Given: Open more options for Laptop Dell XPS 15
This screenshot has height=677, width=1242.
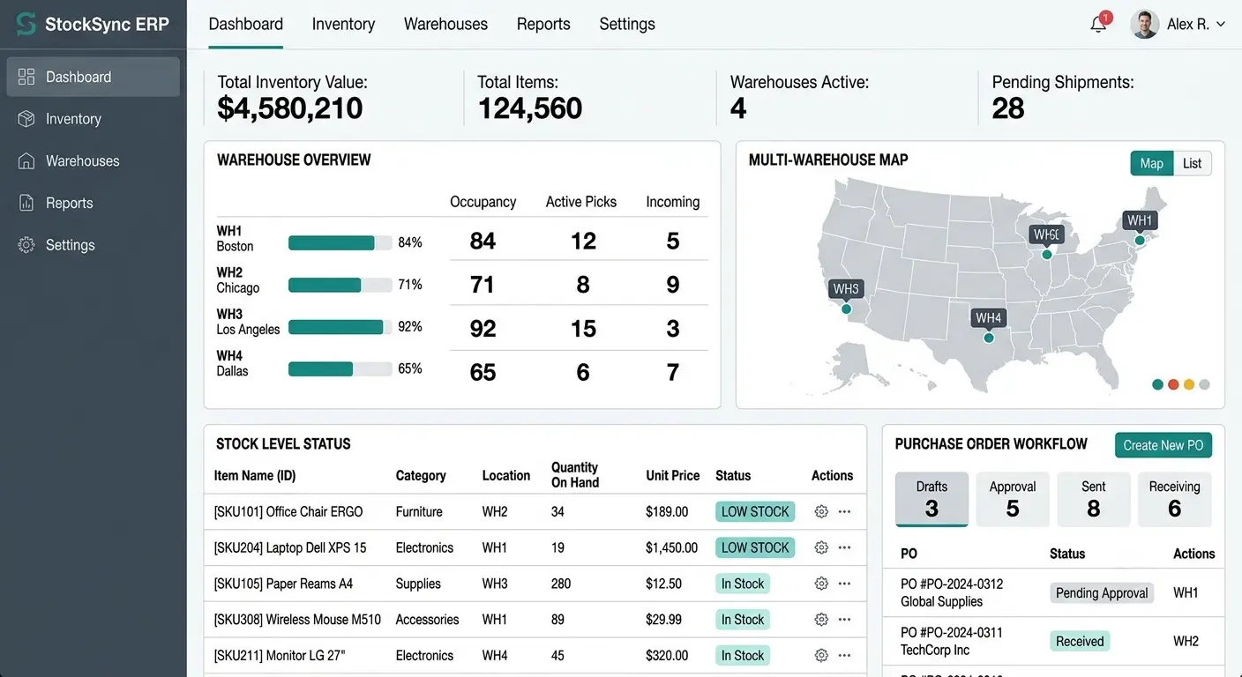Looking at the screenshot, I should 844,547.
